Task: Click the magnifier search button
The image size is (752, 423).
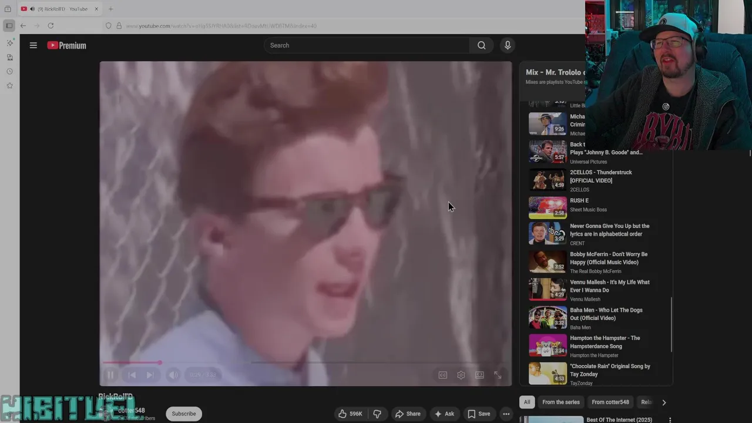Action: point(481,45)
